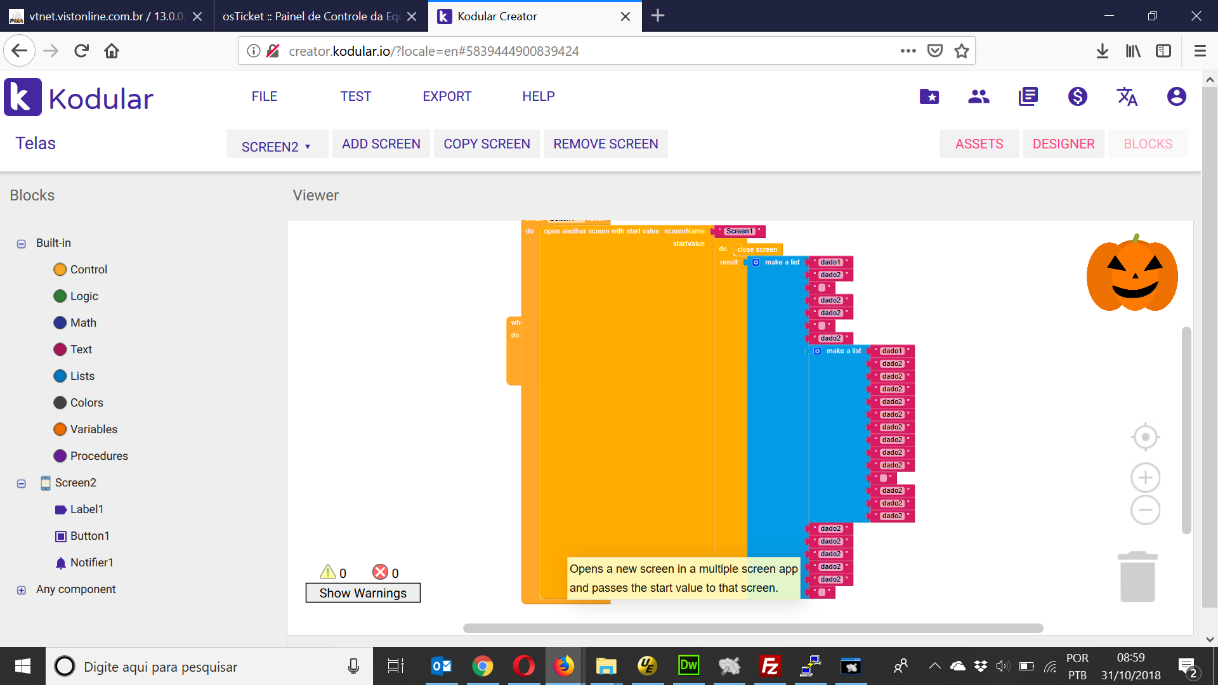The height and width of the screenshot is (685, 1218).
Task: Open the user account icon
Action: coord(1177,96)
